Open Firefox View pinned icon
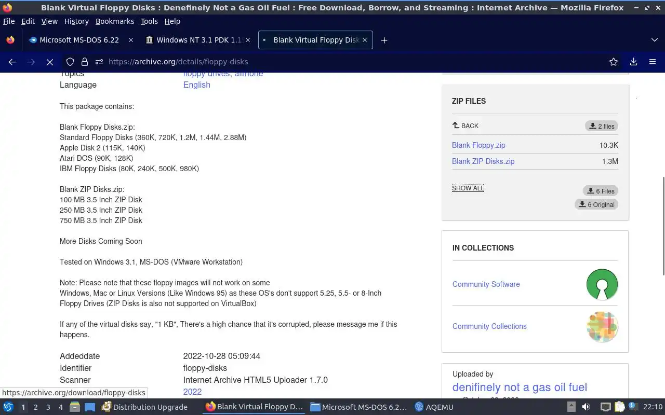This screenshot has width=665, height=415. point(10,40)
